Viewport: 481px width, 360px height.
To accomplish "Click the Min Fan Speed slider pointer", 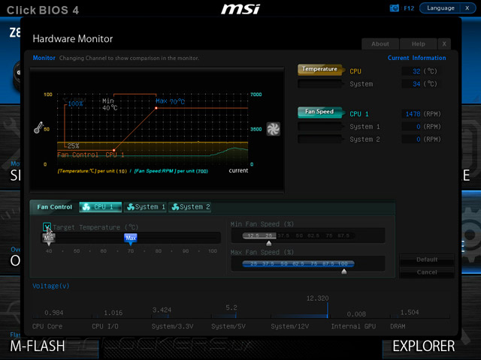I will (269, 243).
